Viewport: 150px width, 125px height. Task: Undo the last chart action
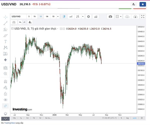pyautogui.click(x=20, y=22)
